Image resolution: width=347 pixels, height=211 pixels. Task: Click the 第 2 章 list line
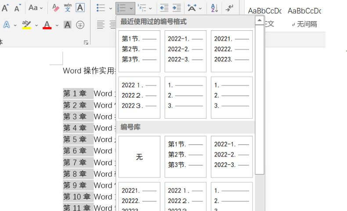pos(89,105)
